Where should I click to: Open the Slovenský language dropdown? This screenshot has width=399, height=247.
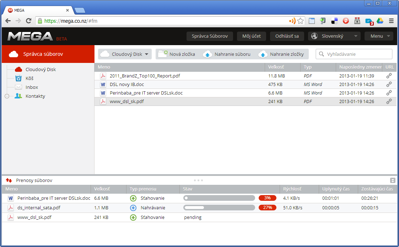(x=334, y=36)
